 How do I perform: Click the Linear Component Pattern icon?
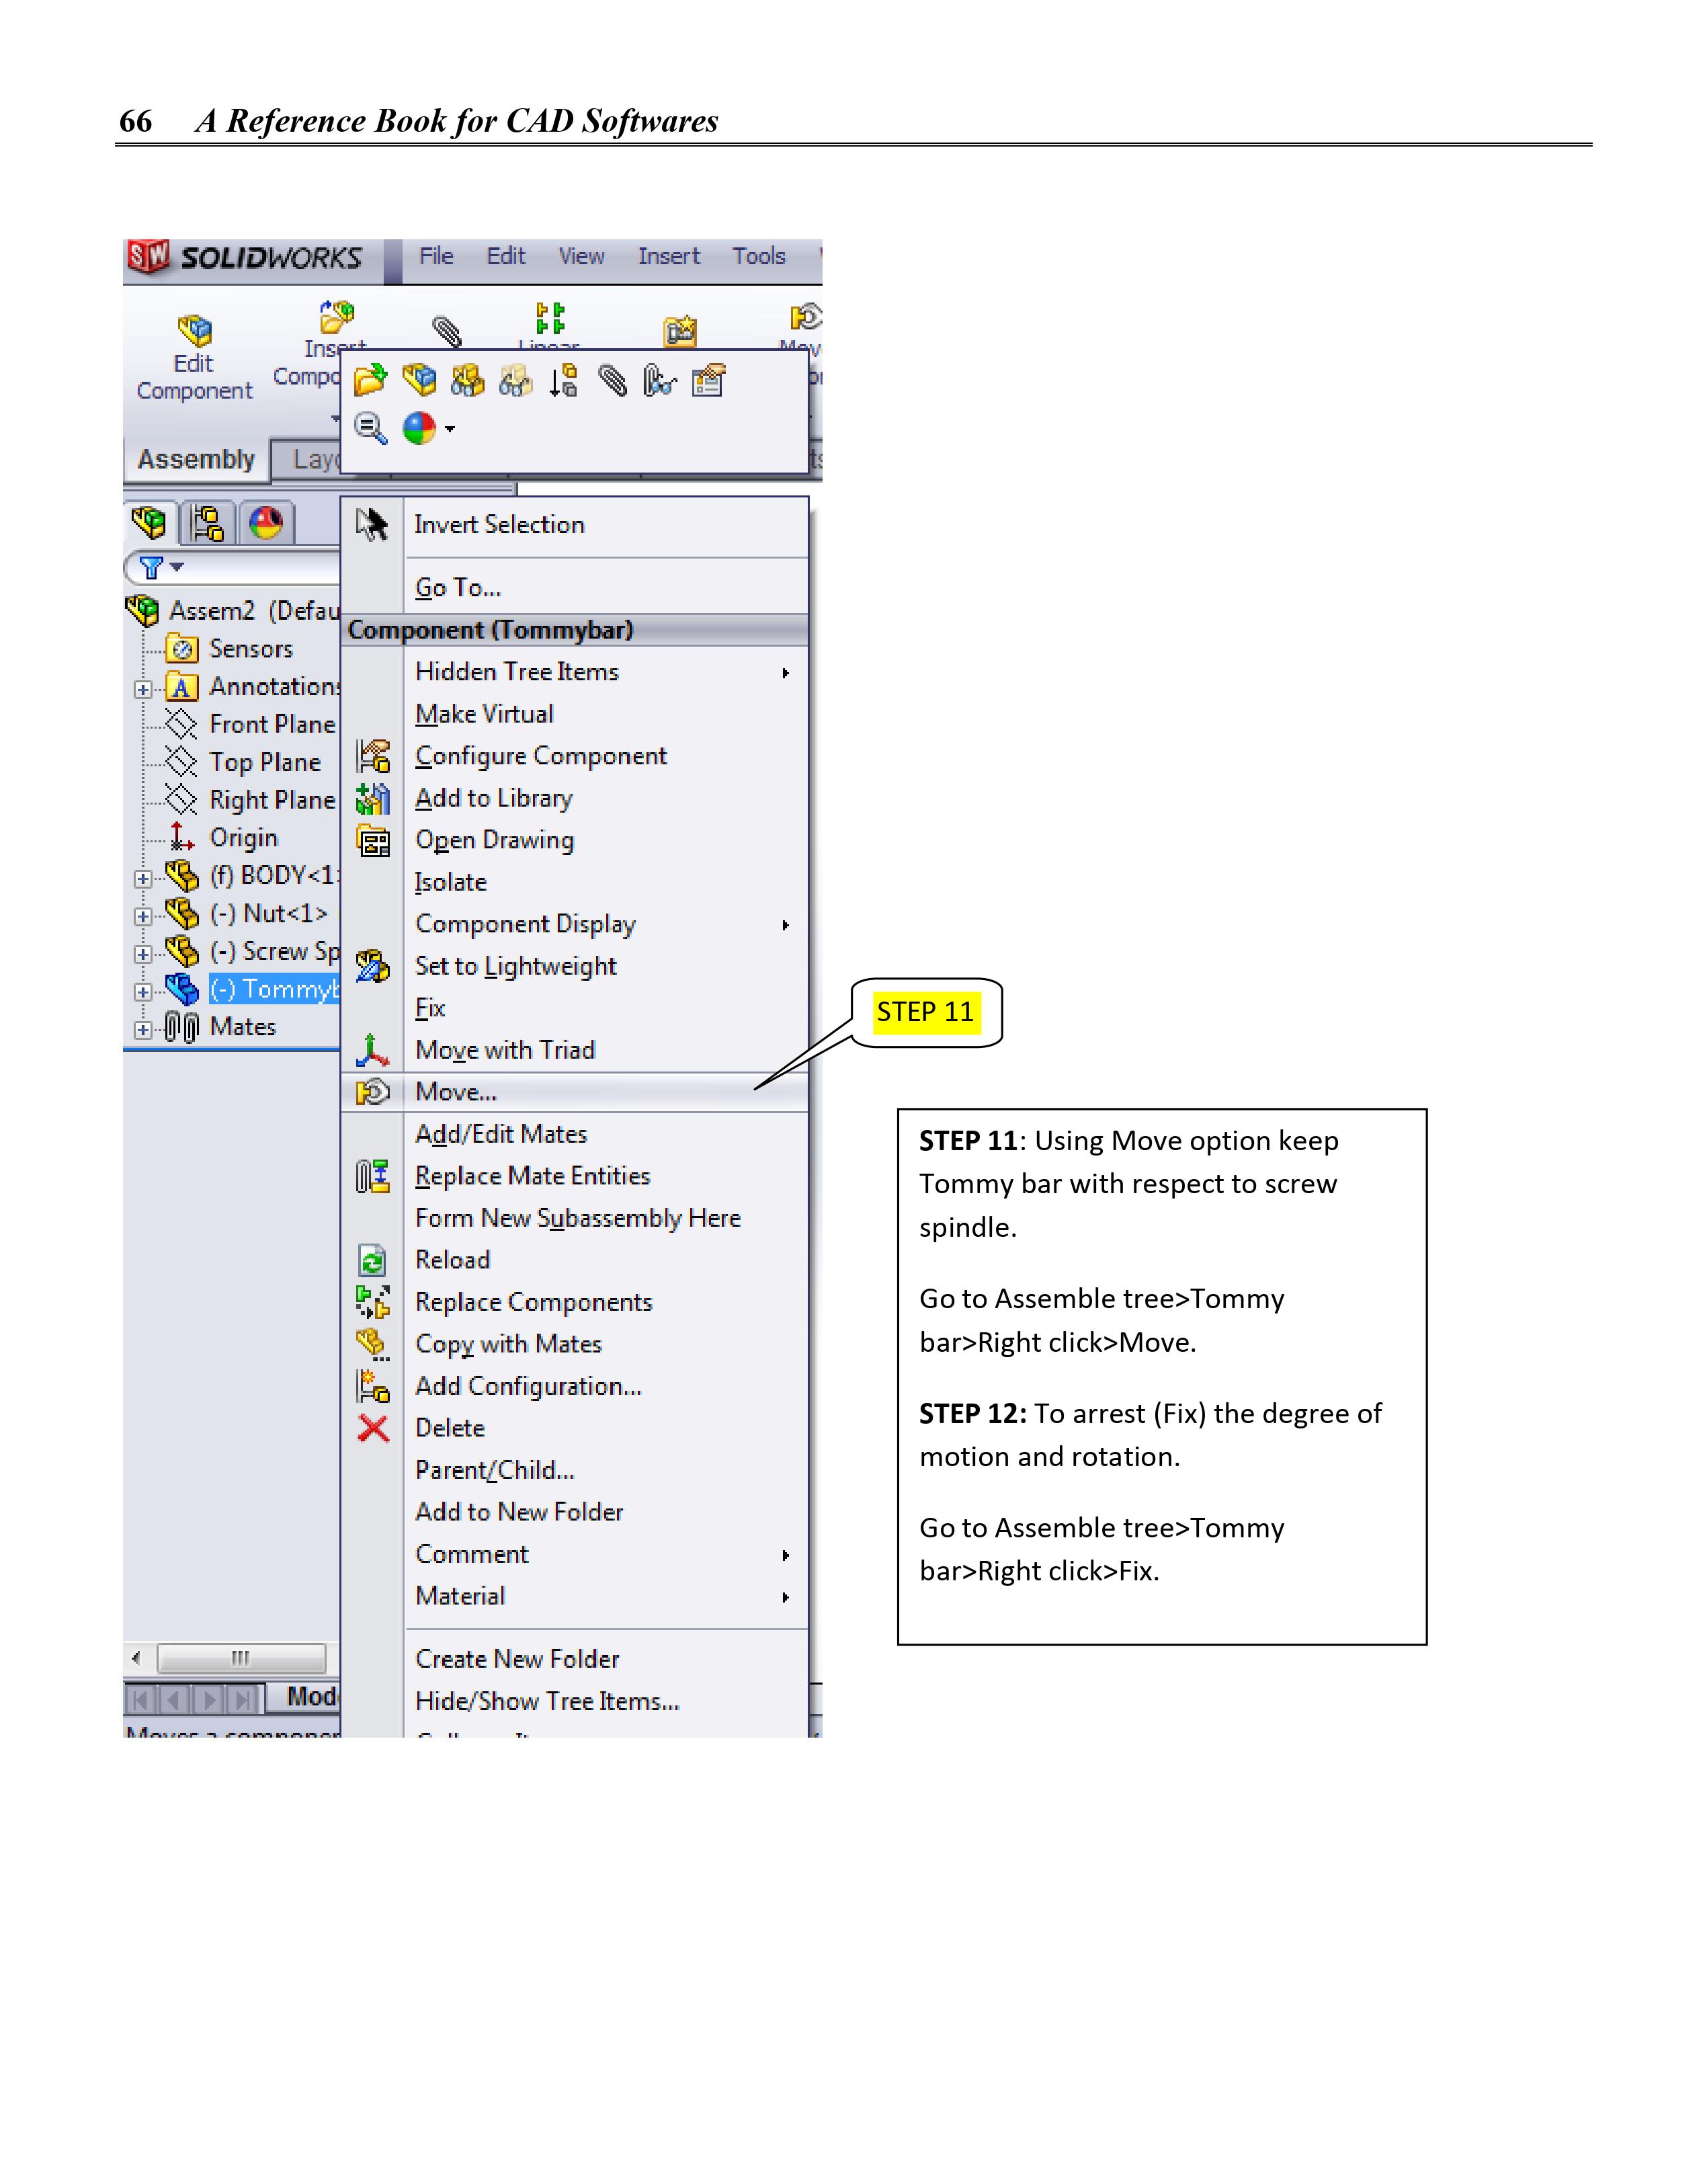pyautogui.click(x=550, y=319)
